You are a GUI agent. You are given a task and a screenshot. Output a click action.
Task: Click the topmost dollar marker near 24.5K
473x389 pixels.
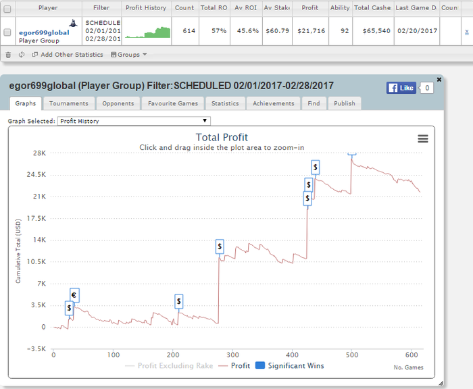[316, 167]
